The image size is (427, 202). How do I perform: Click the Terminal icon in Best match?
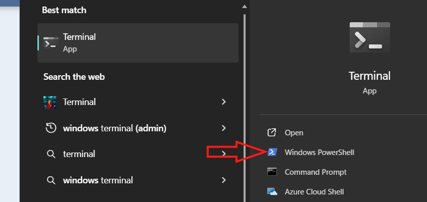pyautogui.click(x=51, y=43)
